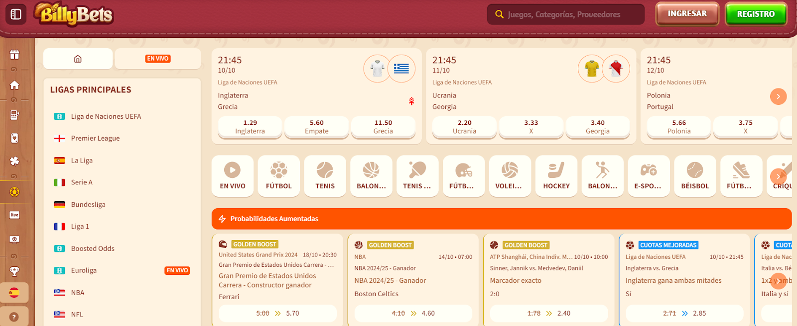Select draw X odds 3.75

click(x=746, y=127)
